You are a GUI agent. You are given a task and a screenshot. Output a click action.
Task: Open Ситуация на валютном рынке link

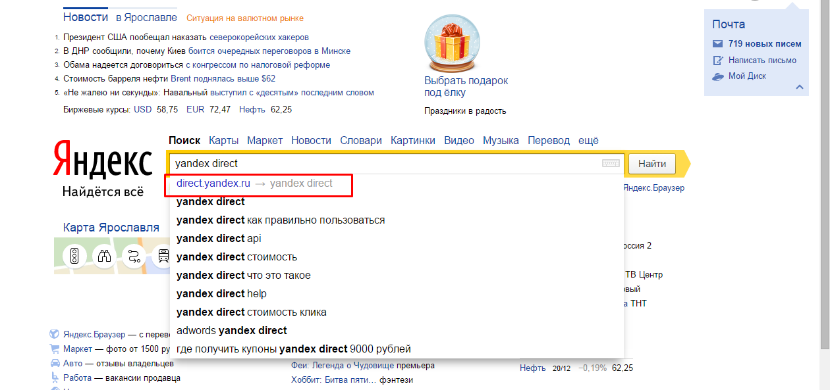[245, 18]
